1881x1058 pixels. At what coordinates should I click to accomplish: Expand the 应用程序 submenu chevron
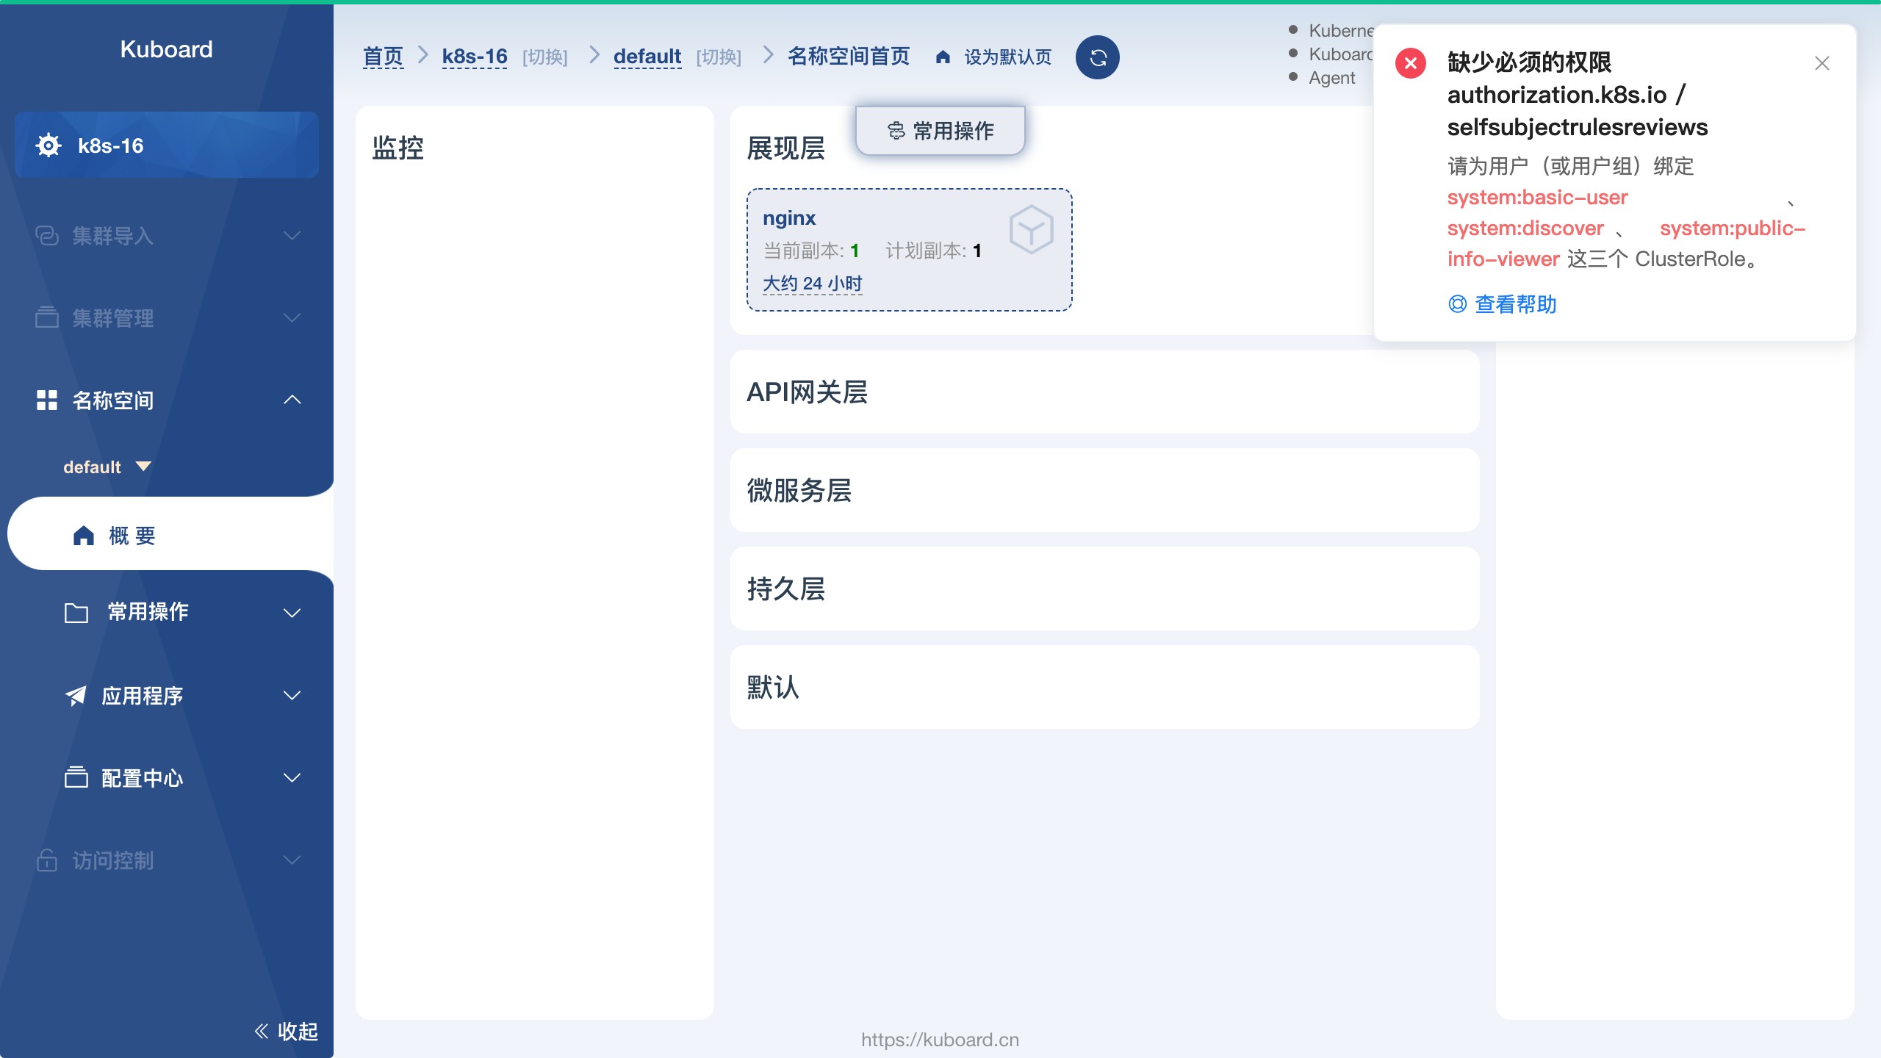[x=292, y=695]
